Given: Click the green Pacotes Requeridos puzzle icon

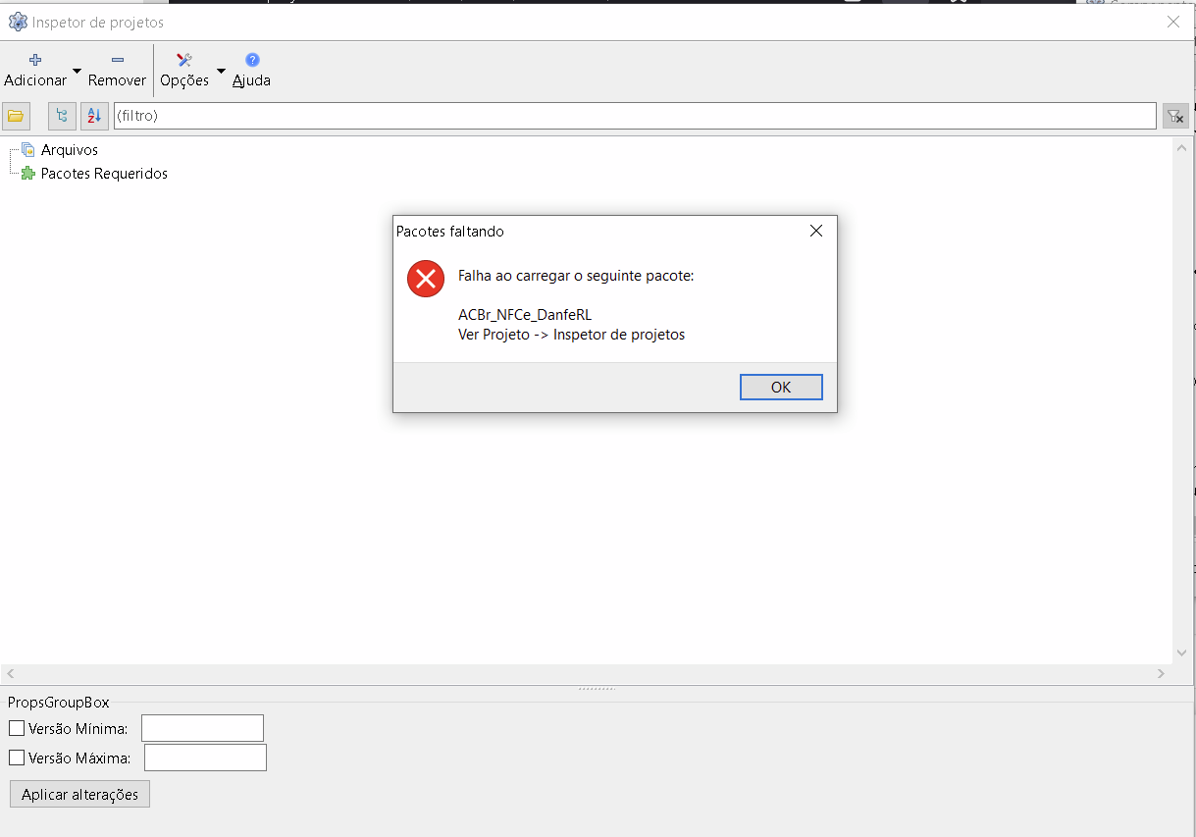Looking at the screenshot, I should pyautogui.click(x=27, y=174).
